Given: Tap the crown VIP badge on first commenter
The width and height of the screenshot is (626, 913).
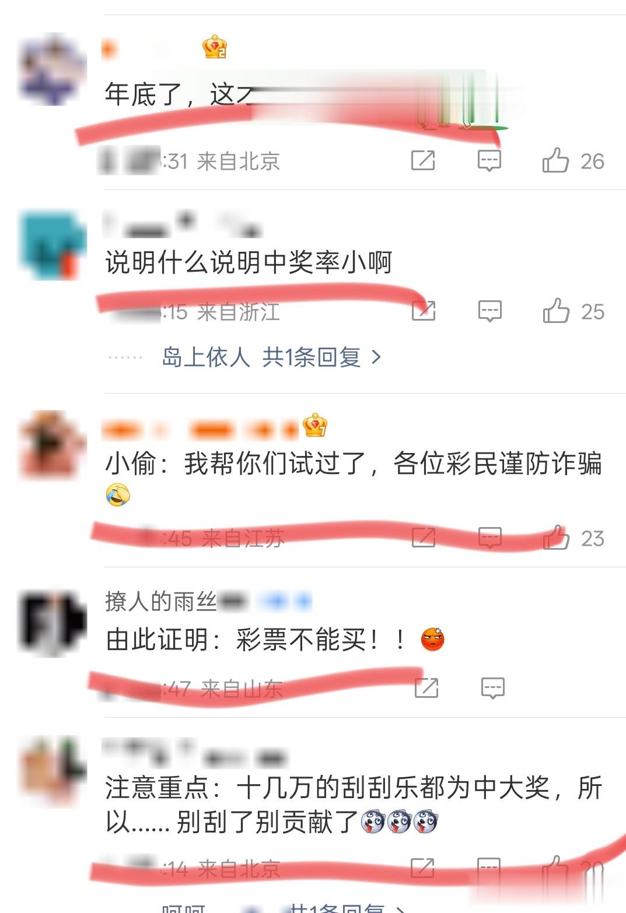Looking at the screenshot, I should click(x=215, y=47).
